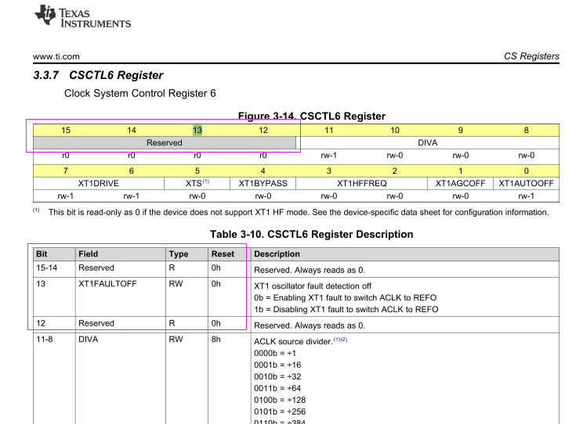Click the XT1AUTOOFF field in the figure

tap(526, 183)
